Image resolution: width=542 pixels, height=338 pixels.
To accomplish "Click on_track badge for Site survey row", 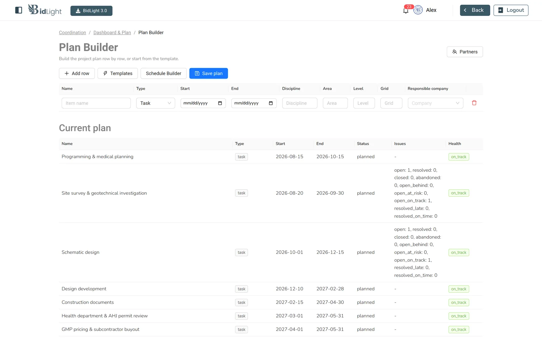I will click(x=459, y=193).
